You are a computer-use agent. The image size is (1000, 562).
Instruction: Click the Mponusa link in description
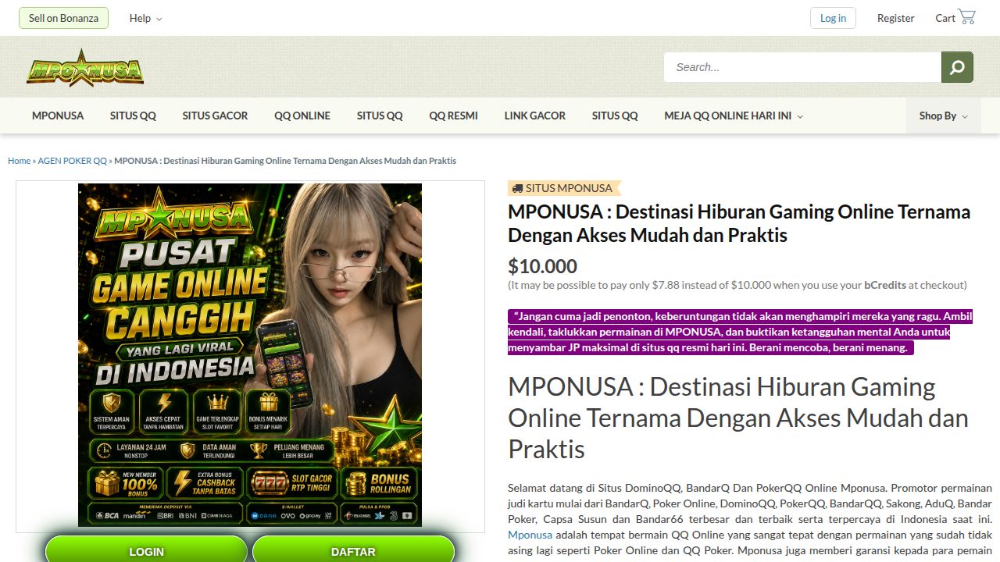pos(530,535)
